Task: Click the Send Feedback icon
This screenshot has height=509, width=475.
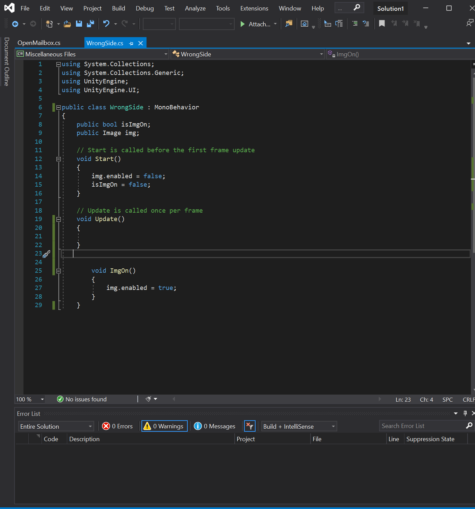Action: point(469,23)
